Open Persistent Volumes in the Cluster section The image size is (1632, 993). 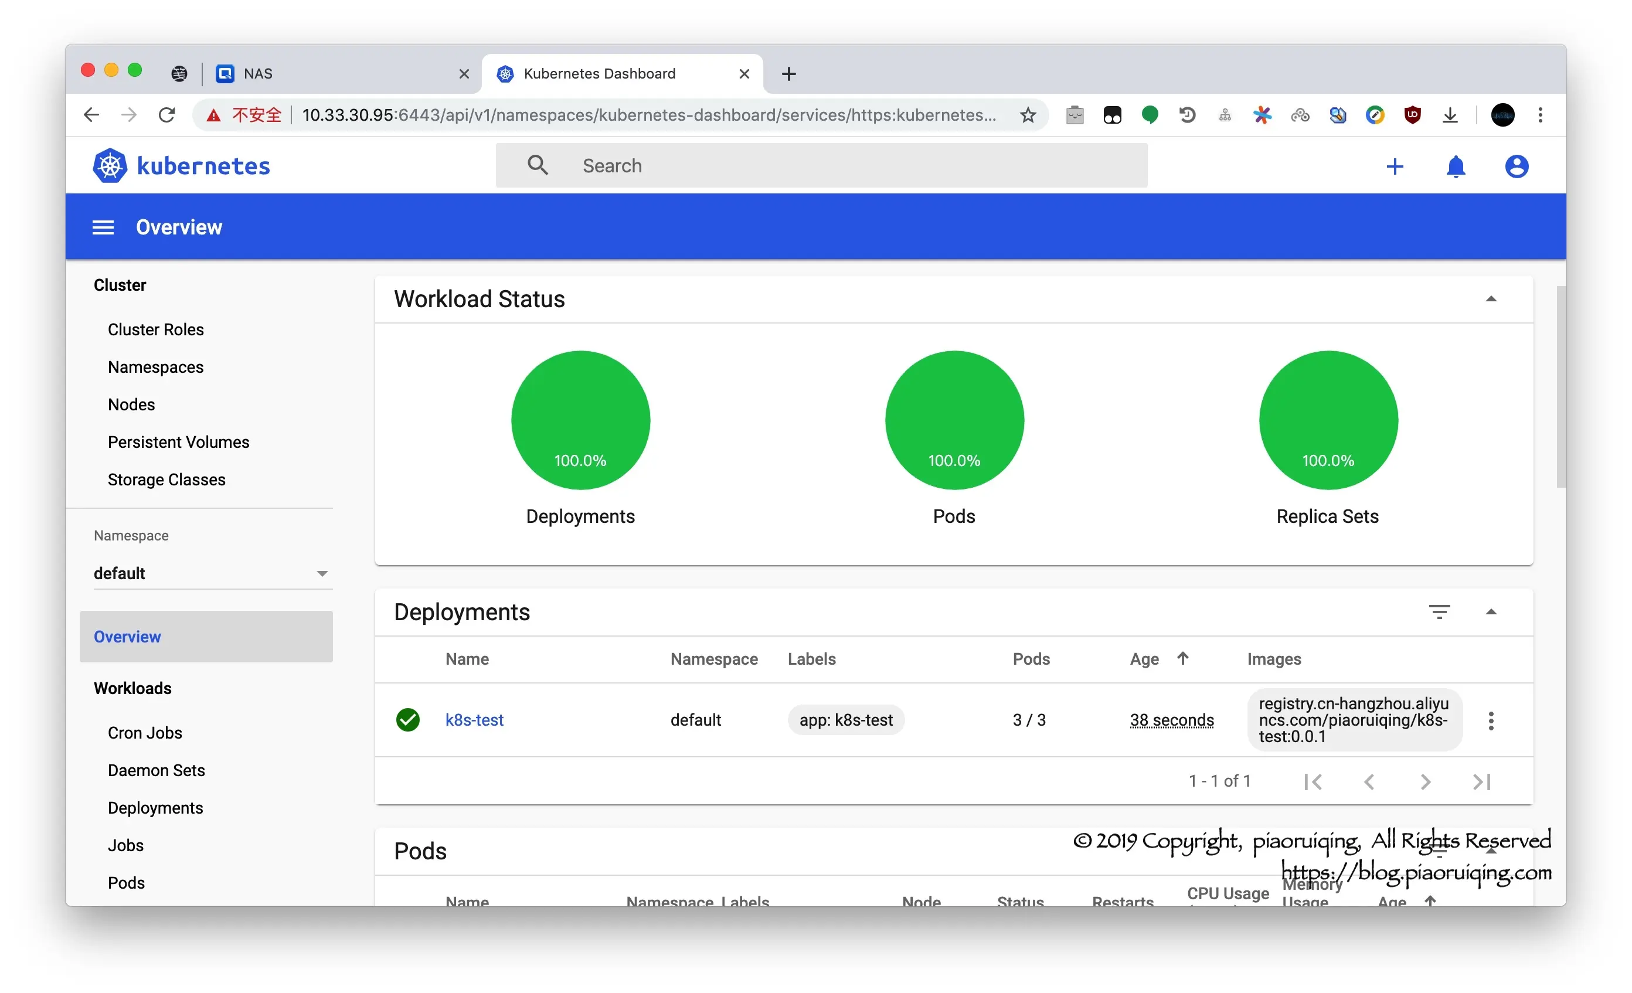(178, 442)
